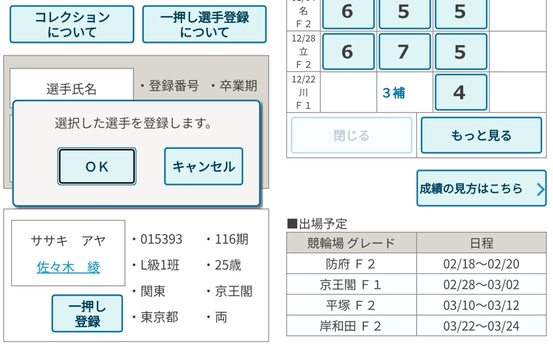The image size is (553, 346).
Task: Click the 02/28～03/02 date cell
Action: coord(481,284)
